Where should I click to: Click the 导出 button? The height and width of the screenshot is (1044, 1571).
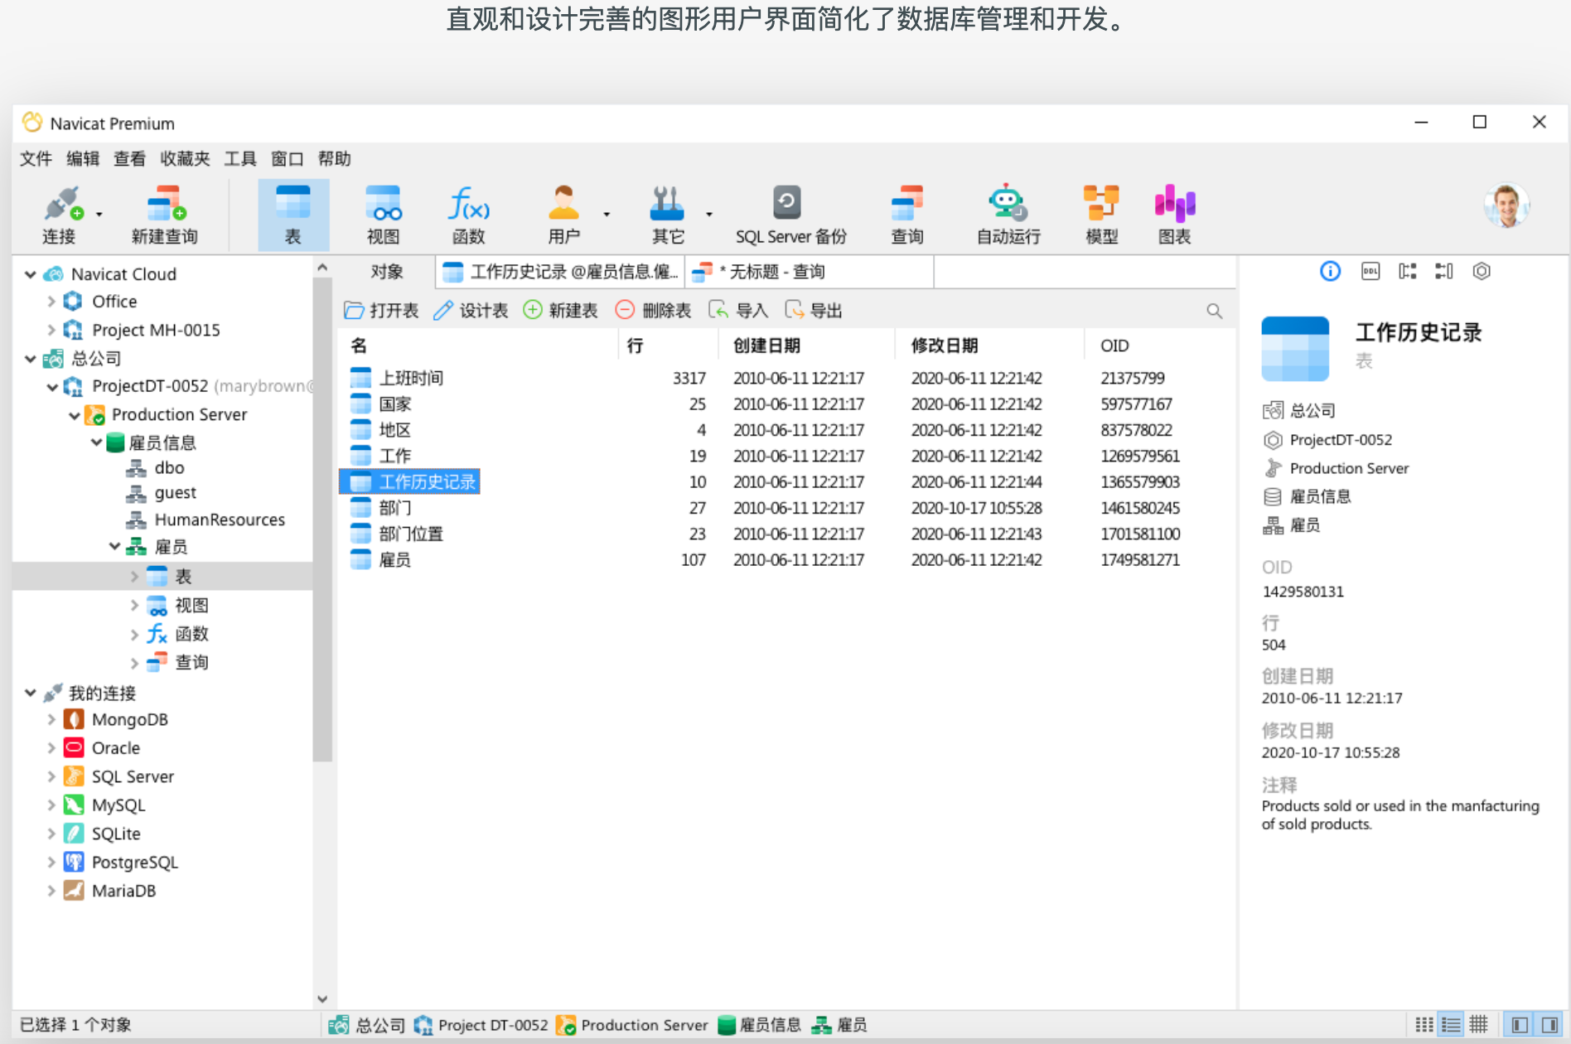(814, 311)
